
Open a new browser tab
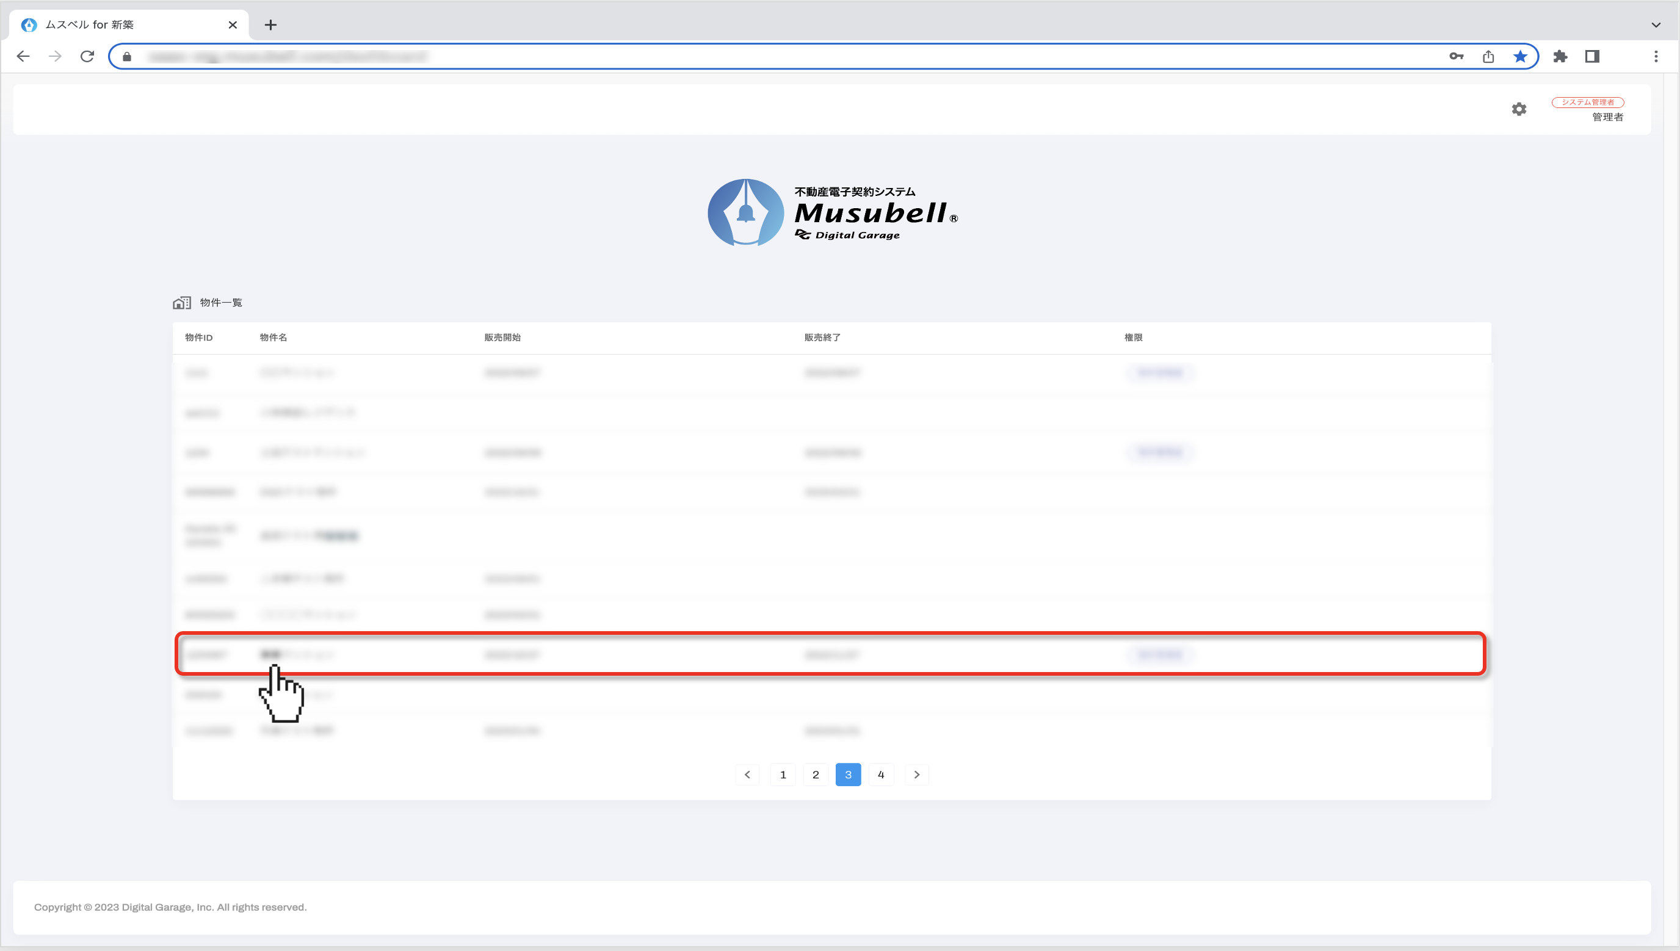click(x=270, y=25)
